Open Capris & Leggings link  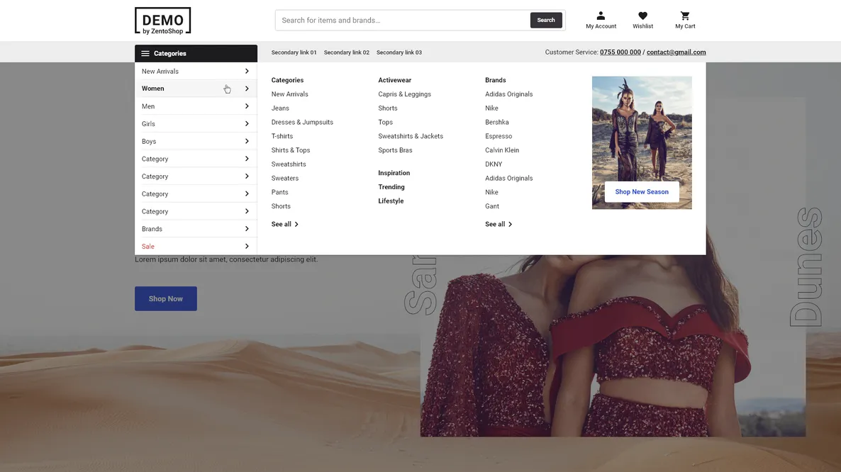(x=404, y=94)
